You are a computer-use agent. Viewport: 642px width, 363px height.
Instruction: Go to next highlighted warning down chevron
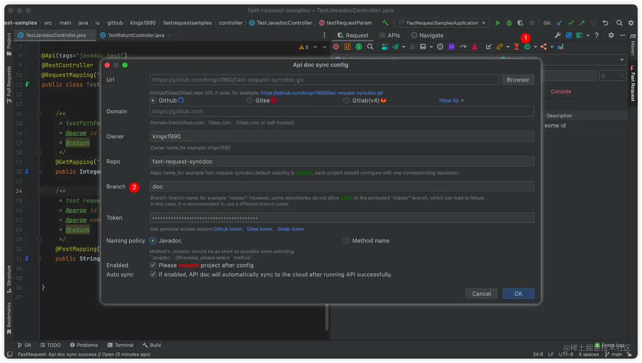[x=324, y=47]
